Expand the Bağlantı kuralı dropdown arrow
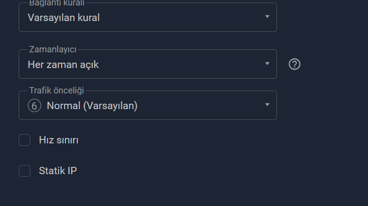 [x=267, y=17]
